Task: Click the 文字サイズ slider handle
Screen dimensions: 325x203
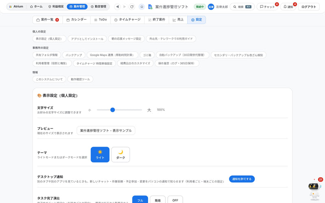Action: 113,110
